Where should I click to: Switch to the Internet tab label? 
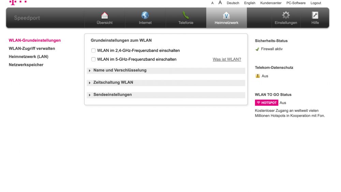pos(145,23)
